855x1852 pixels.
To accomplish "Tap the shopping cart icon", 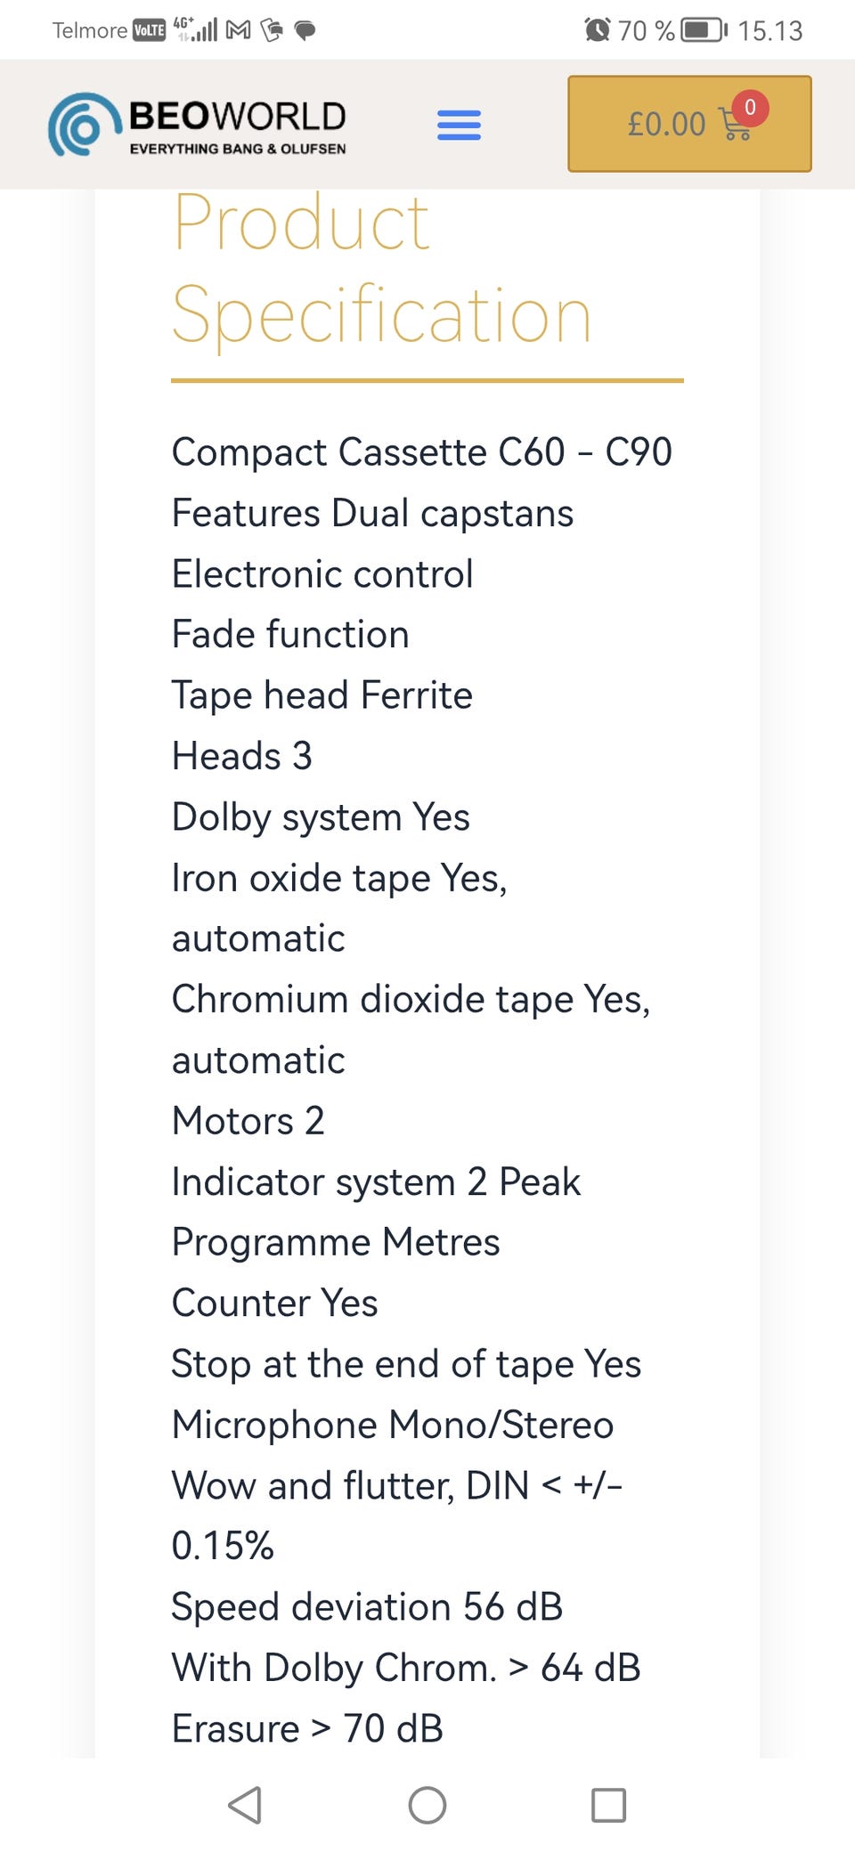I will coord(734,126).
